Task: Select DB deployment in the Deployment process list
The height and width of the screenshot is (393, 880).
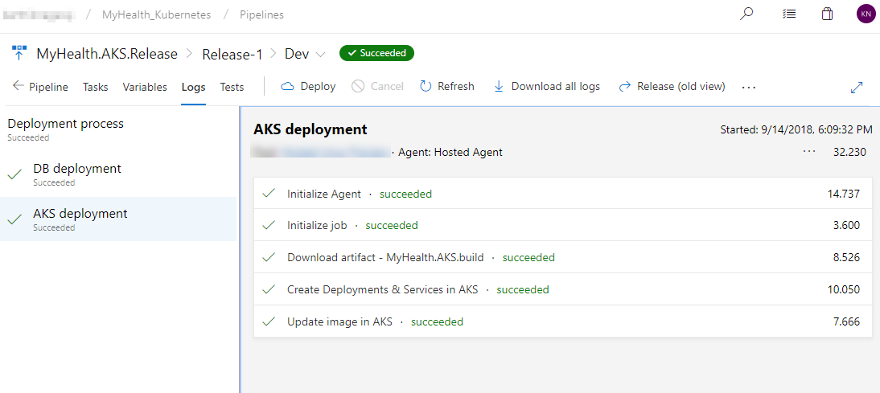Action: 118,174
